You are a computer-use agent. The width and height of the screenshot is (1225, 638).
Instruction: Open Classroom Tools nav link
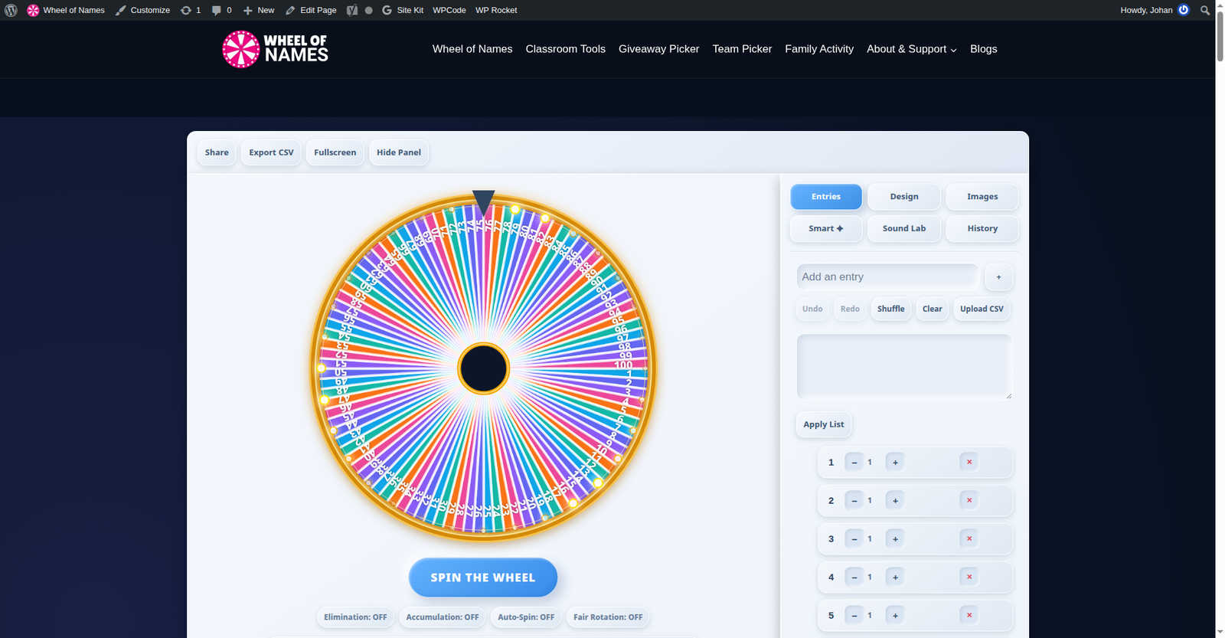[x=566, y=49]
